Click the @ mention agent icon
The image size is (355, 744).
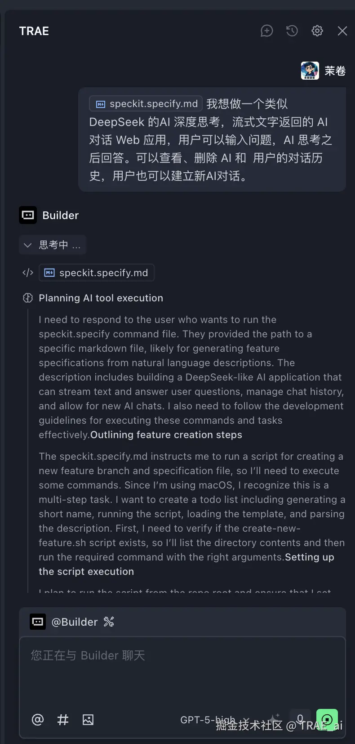click(x=38, y=720)
